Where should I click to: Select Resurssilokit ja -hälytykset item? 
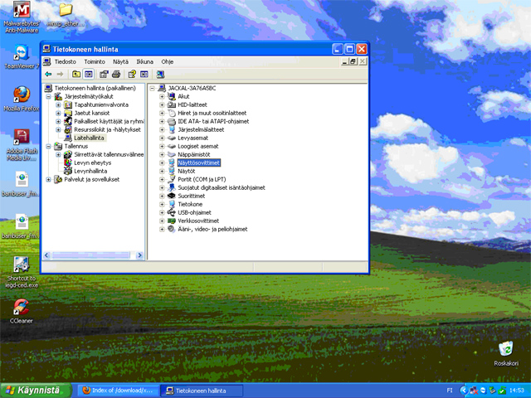coord(107,129)
